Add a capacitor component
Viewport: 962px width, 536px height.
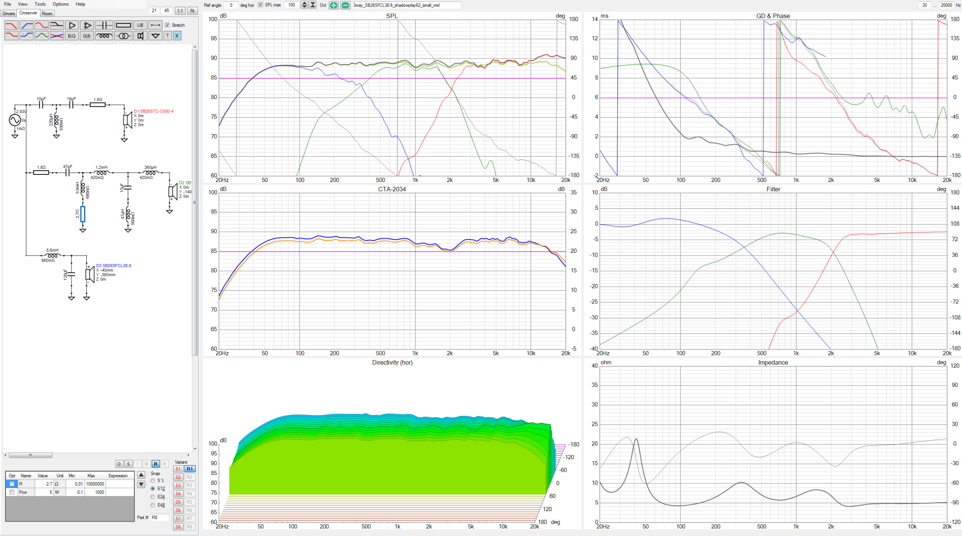click(x=104, y=25)
